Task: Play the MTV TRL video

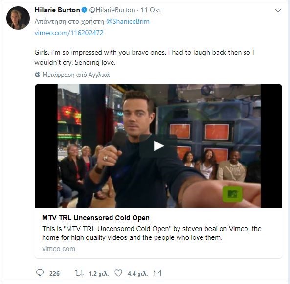Action: [158, 146]
